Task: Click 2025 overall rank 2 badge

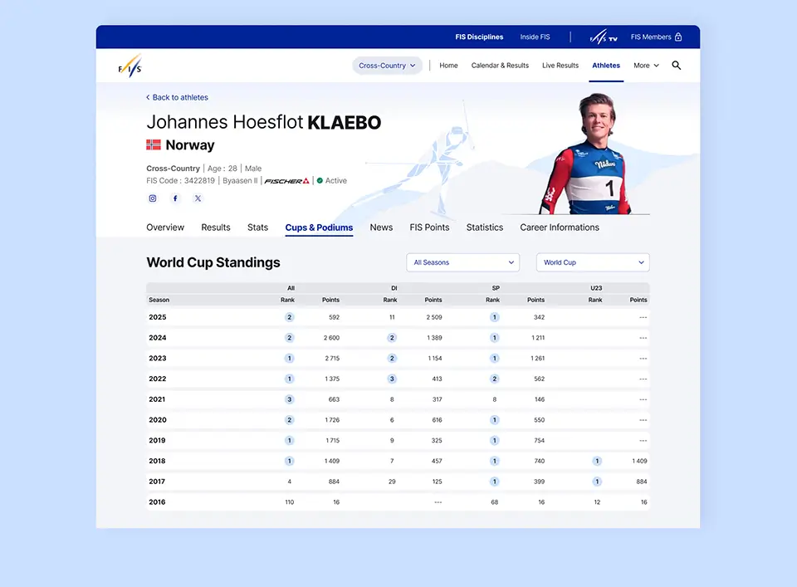Action: 289,317
